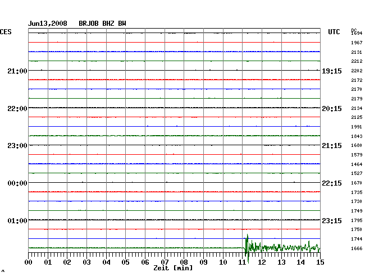Click the Zeit [min] axis title
Viewport: 365px width, 277px height.
coord(173,268)
